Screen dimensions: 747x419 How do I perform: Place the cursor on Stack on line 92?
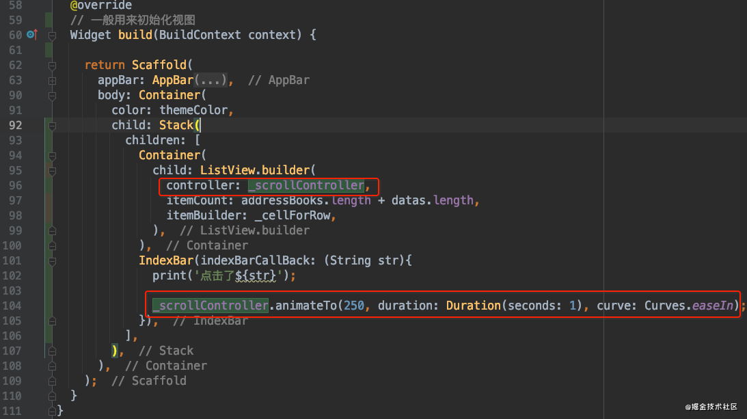click(176, 125)
